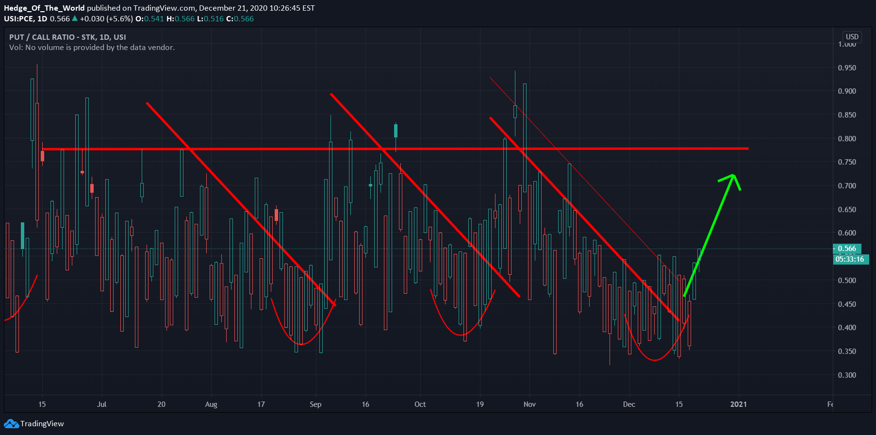
Task: Click the +0.030 (+5.6%) change value
Action: tap(106, 19)
